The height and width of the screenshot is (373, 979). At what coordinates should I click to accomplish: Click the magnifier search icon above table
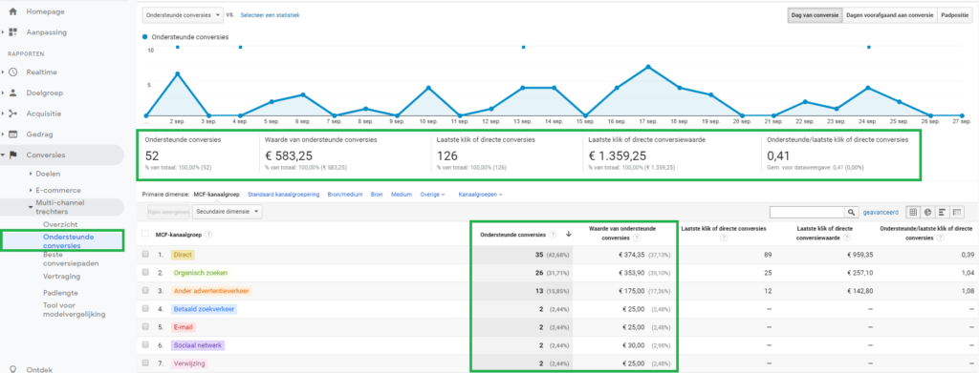click(851, 213)
